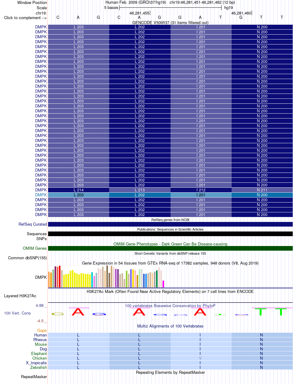Click the Chicken species row label
The height and width of the screenshot is (384, 293).
pos(40,358)
